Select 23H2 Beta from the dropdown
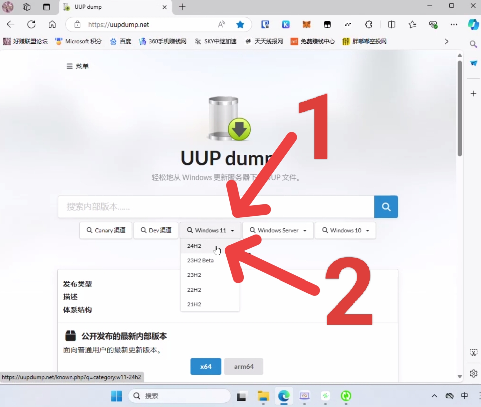Image resolution: width=481 pixels, height=407 pixels. click(x=210, y=261)
